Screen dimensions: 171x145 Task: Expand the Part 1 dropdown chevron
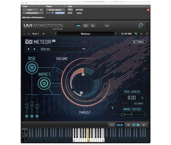coord(43,34)
